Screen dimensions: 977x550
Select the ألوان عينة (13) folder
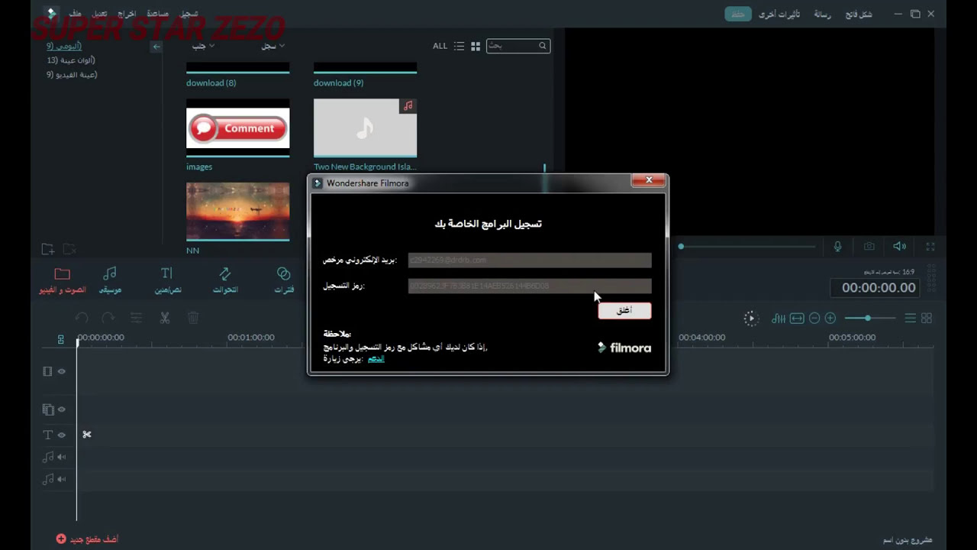pos(71,60)
